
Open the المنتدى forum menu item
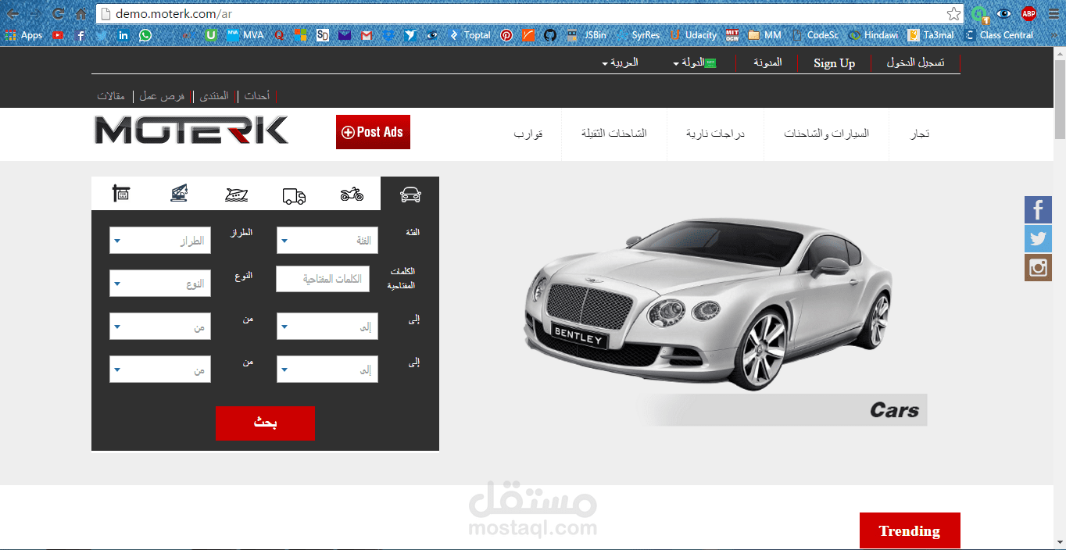213,95
